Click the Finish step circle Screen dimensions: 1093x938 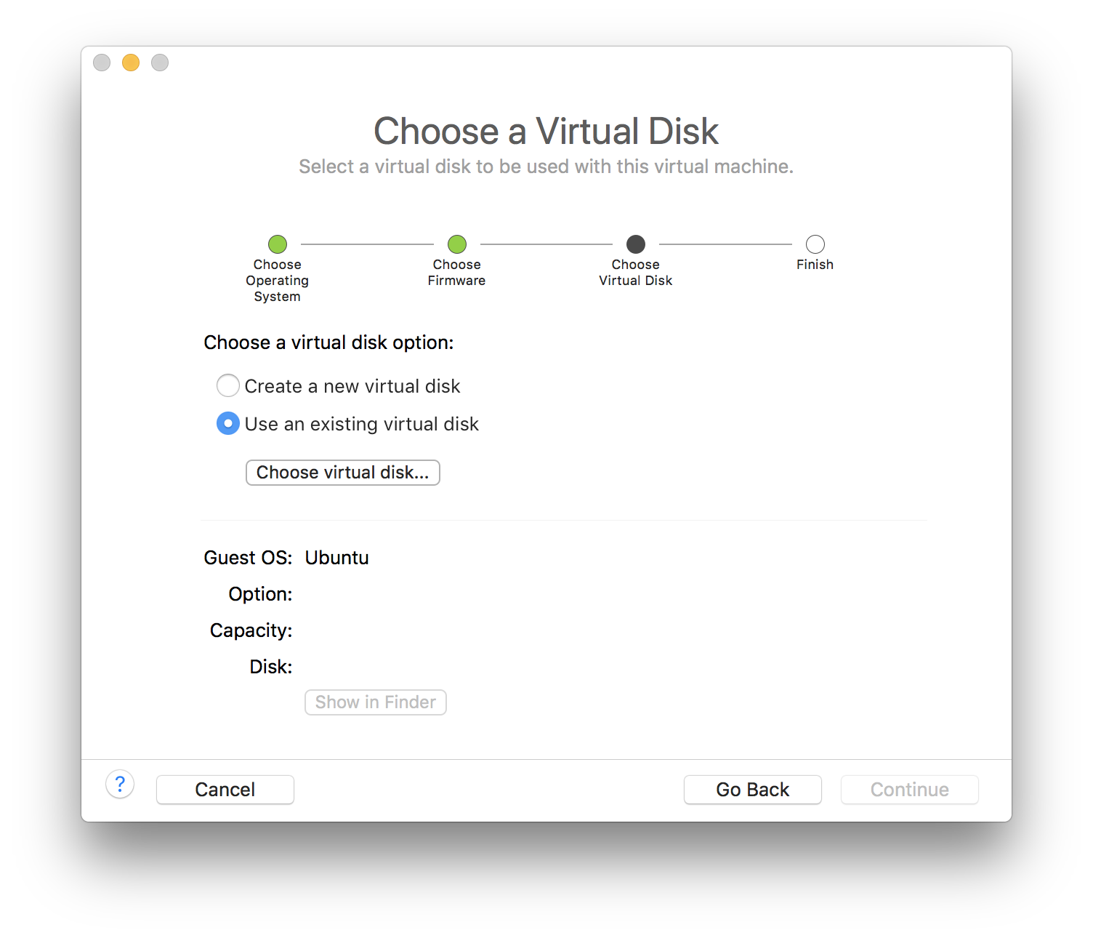pyautogui.click(x=815, y=244)
